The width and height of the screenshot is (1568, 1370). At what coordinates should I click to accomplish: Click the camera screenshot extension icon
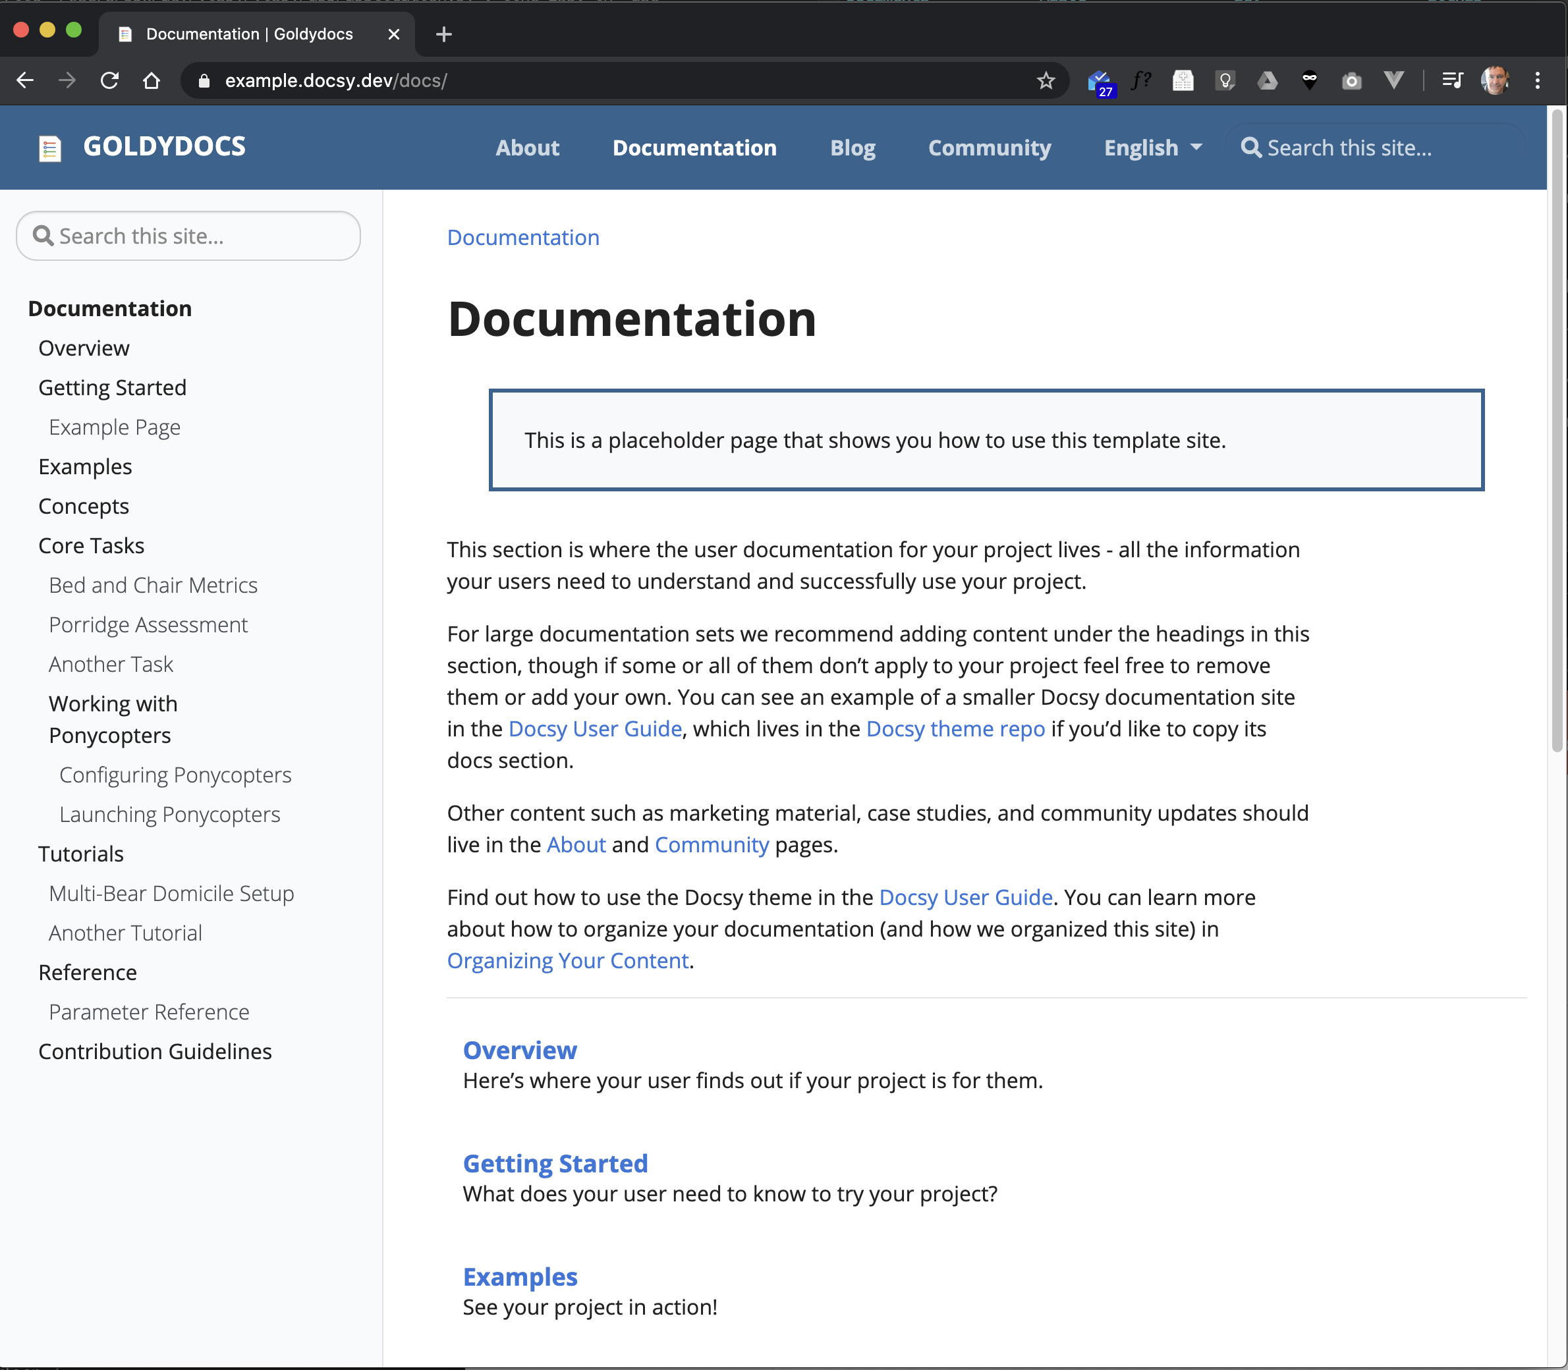coord(1352,80)
